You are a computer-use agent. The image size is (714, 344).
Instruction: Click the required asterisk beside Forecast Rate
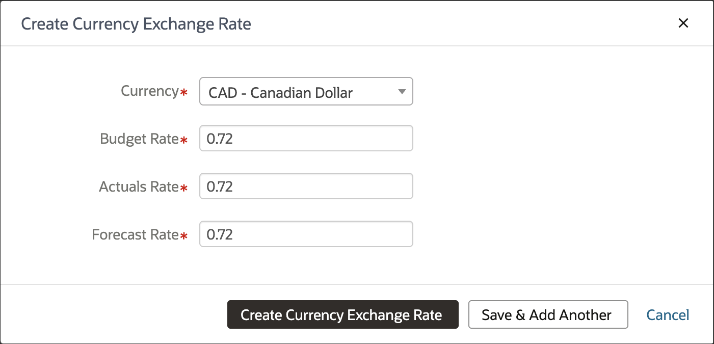(x=184, y=236)
